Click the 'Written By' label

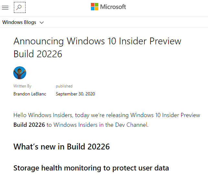[x=22, y=86]
